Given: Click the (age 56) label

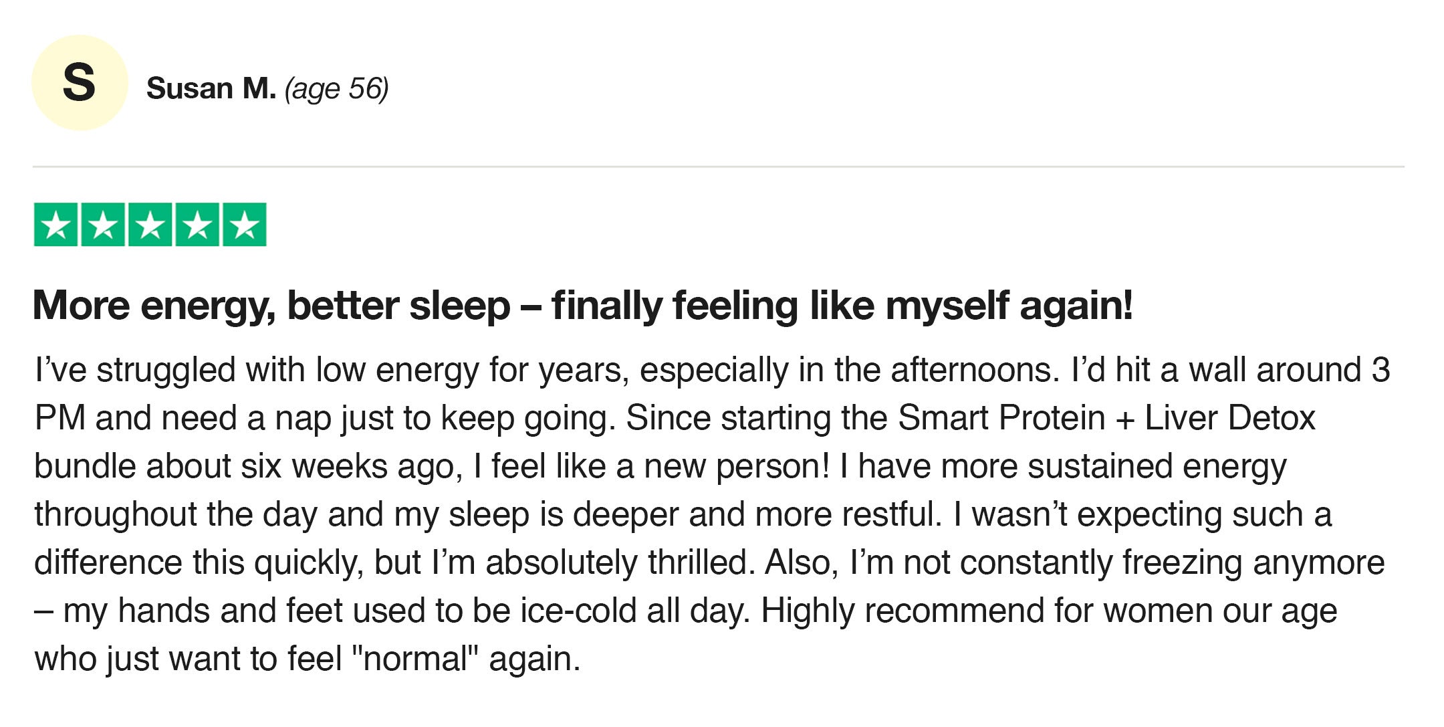Looking at the screenshot, I should tap(337, 90).
